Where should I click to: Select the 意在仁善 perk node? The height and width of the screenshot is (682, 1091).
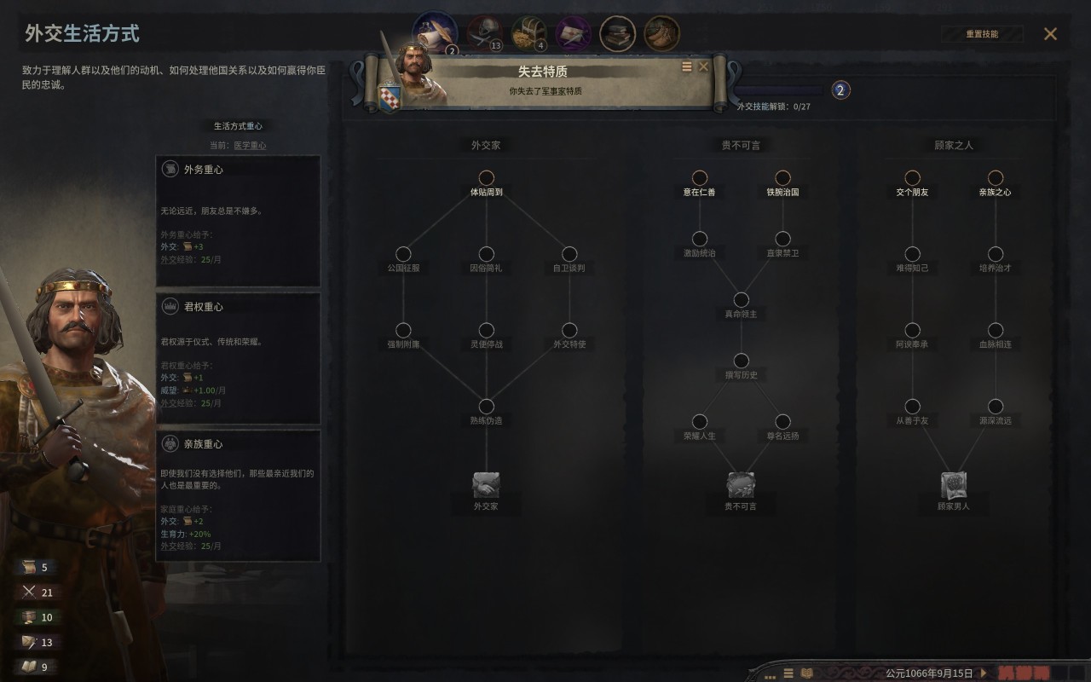coord(699,177)
